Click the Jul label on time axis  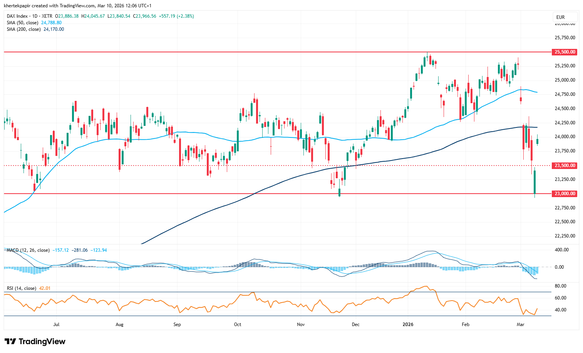(x=56, y=325)
